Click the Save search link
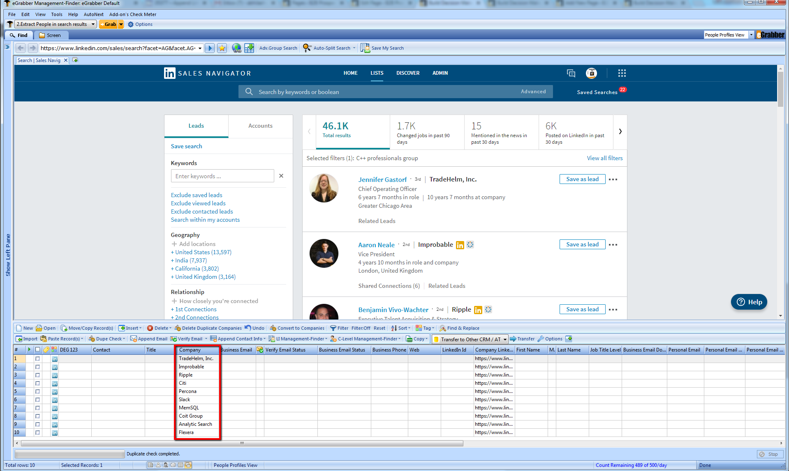Viewport: 789px width, 471px height. [186, 146]
